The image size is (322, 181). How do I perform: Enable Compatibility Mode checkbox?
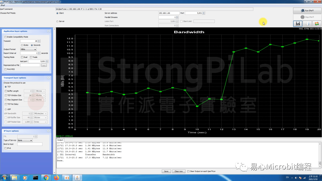point(5,37)
